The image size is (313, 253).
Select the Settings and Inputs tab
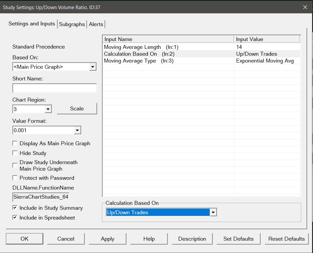click(32, 24)
